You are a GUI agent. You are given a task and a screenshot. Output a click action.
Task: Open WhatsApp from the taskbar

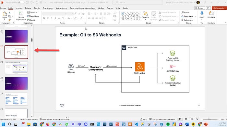pyautogui.click(x=66, y=124)
